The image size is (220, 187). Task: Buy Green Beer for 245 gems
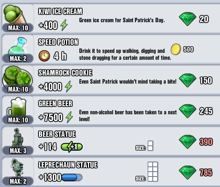coord(196,111)
